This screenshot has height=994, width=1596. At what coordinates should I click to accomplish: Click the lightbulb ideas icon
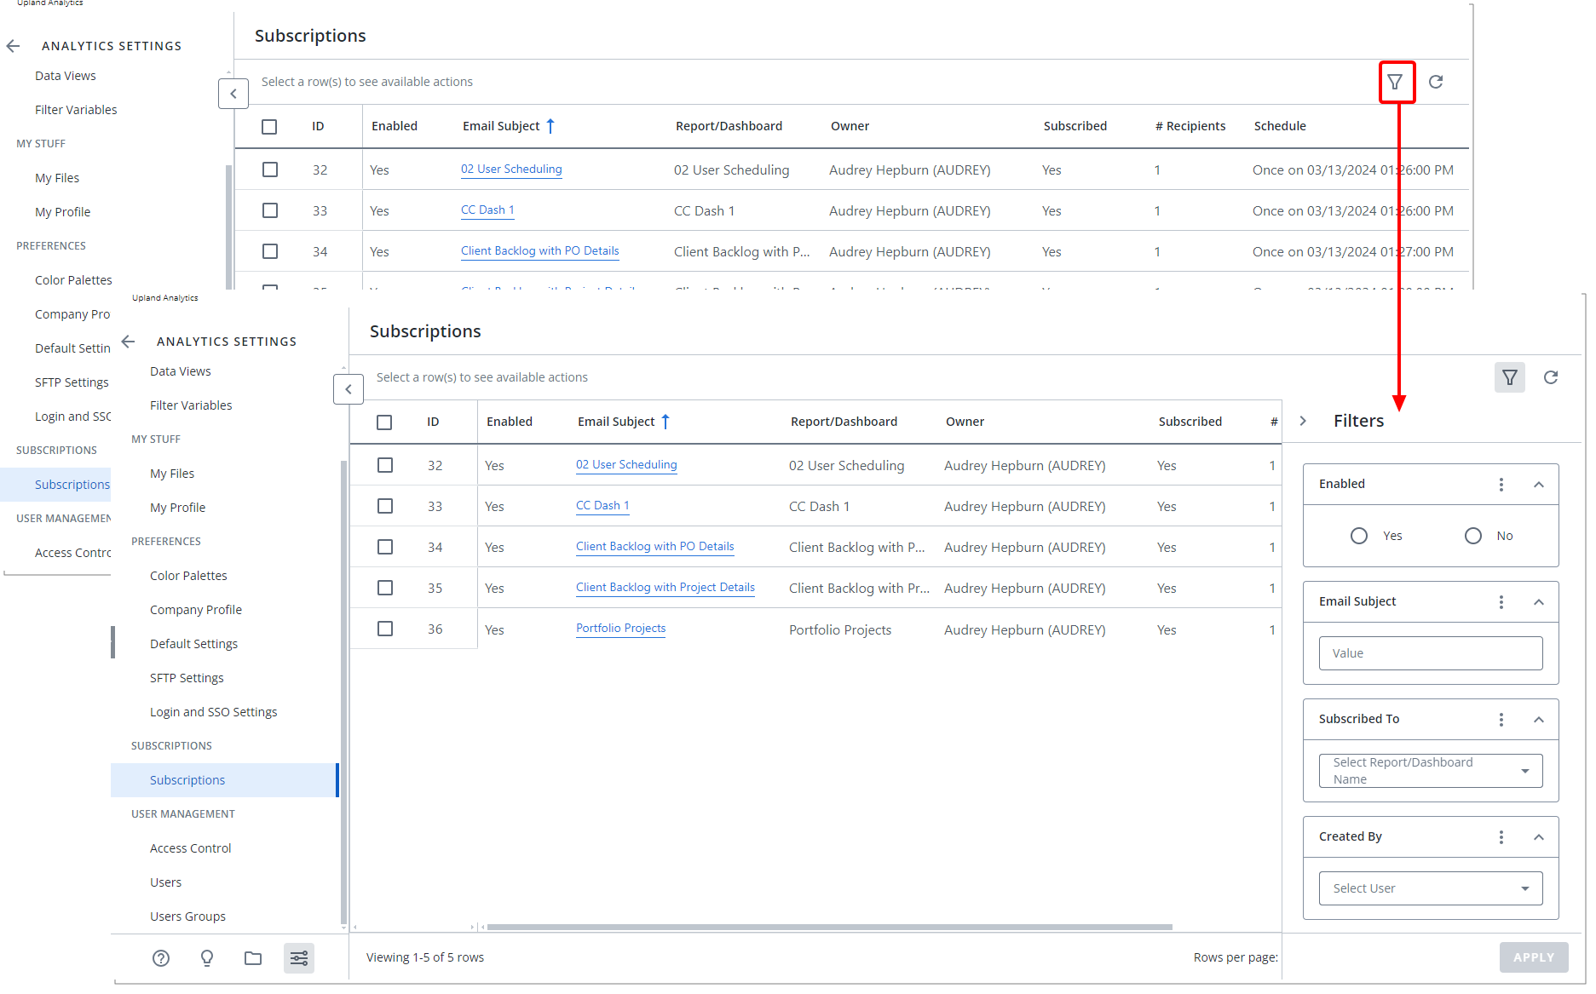206,957
